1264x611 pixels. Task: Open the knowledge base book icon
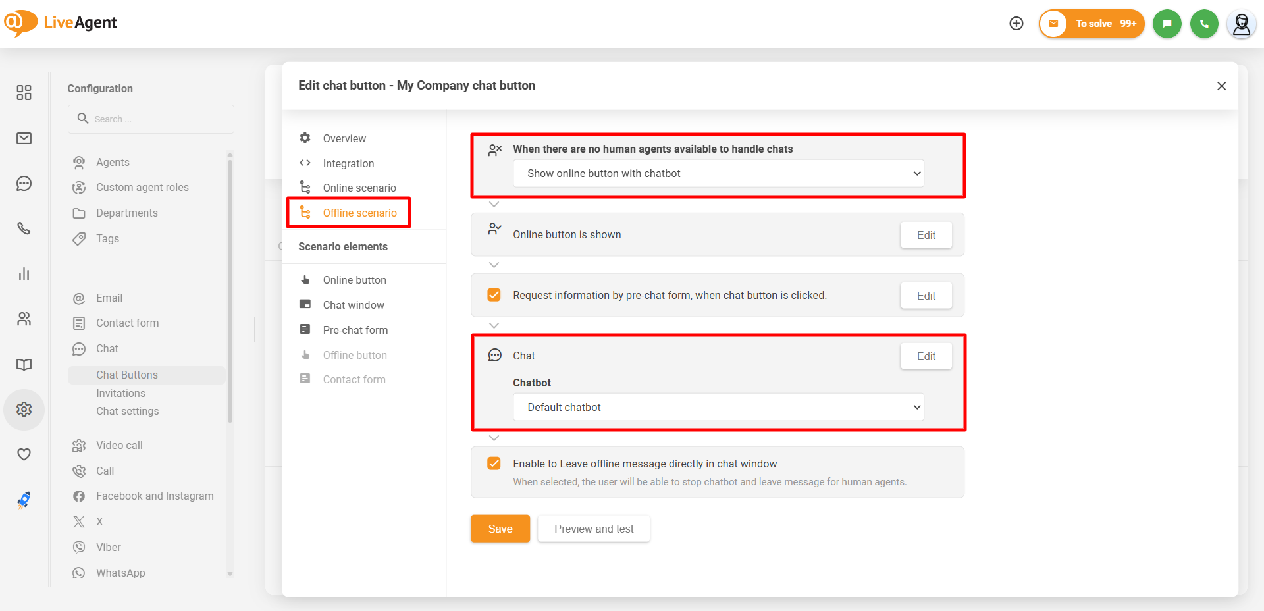(x=24, y=365)
